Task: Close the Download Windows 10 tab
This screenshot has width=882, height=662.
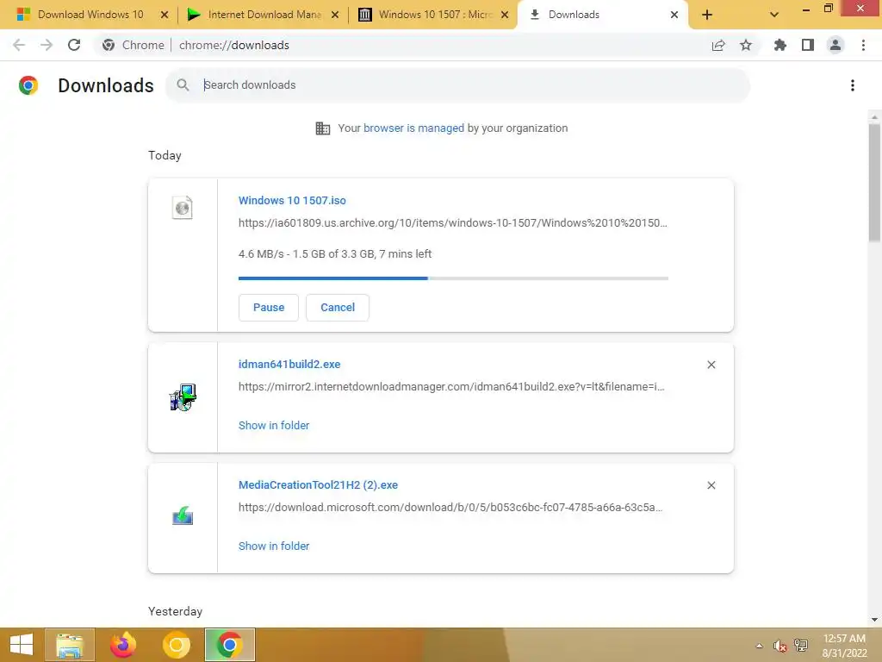Action: pyautogui.click(x=165, y=15)
